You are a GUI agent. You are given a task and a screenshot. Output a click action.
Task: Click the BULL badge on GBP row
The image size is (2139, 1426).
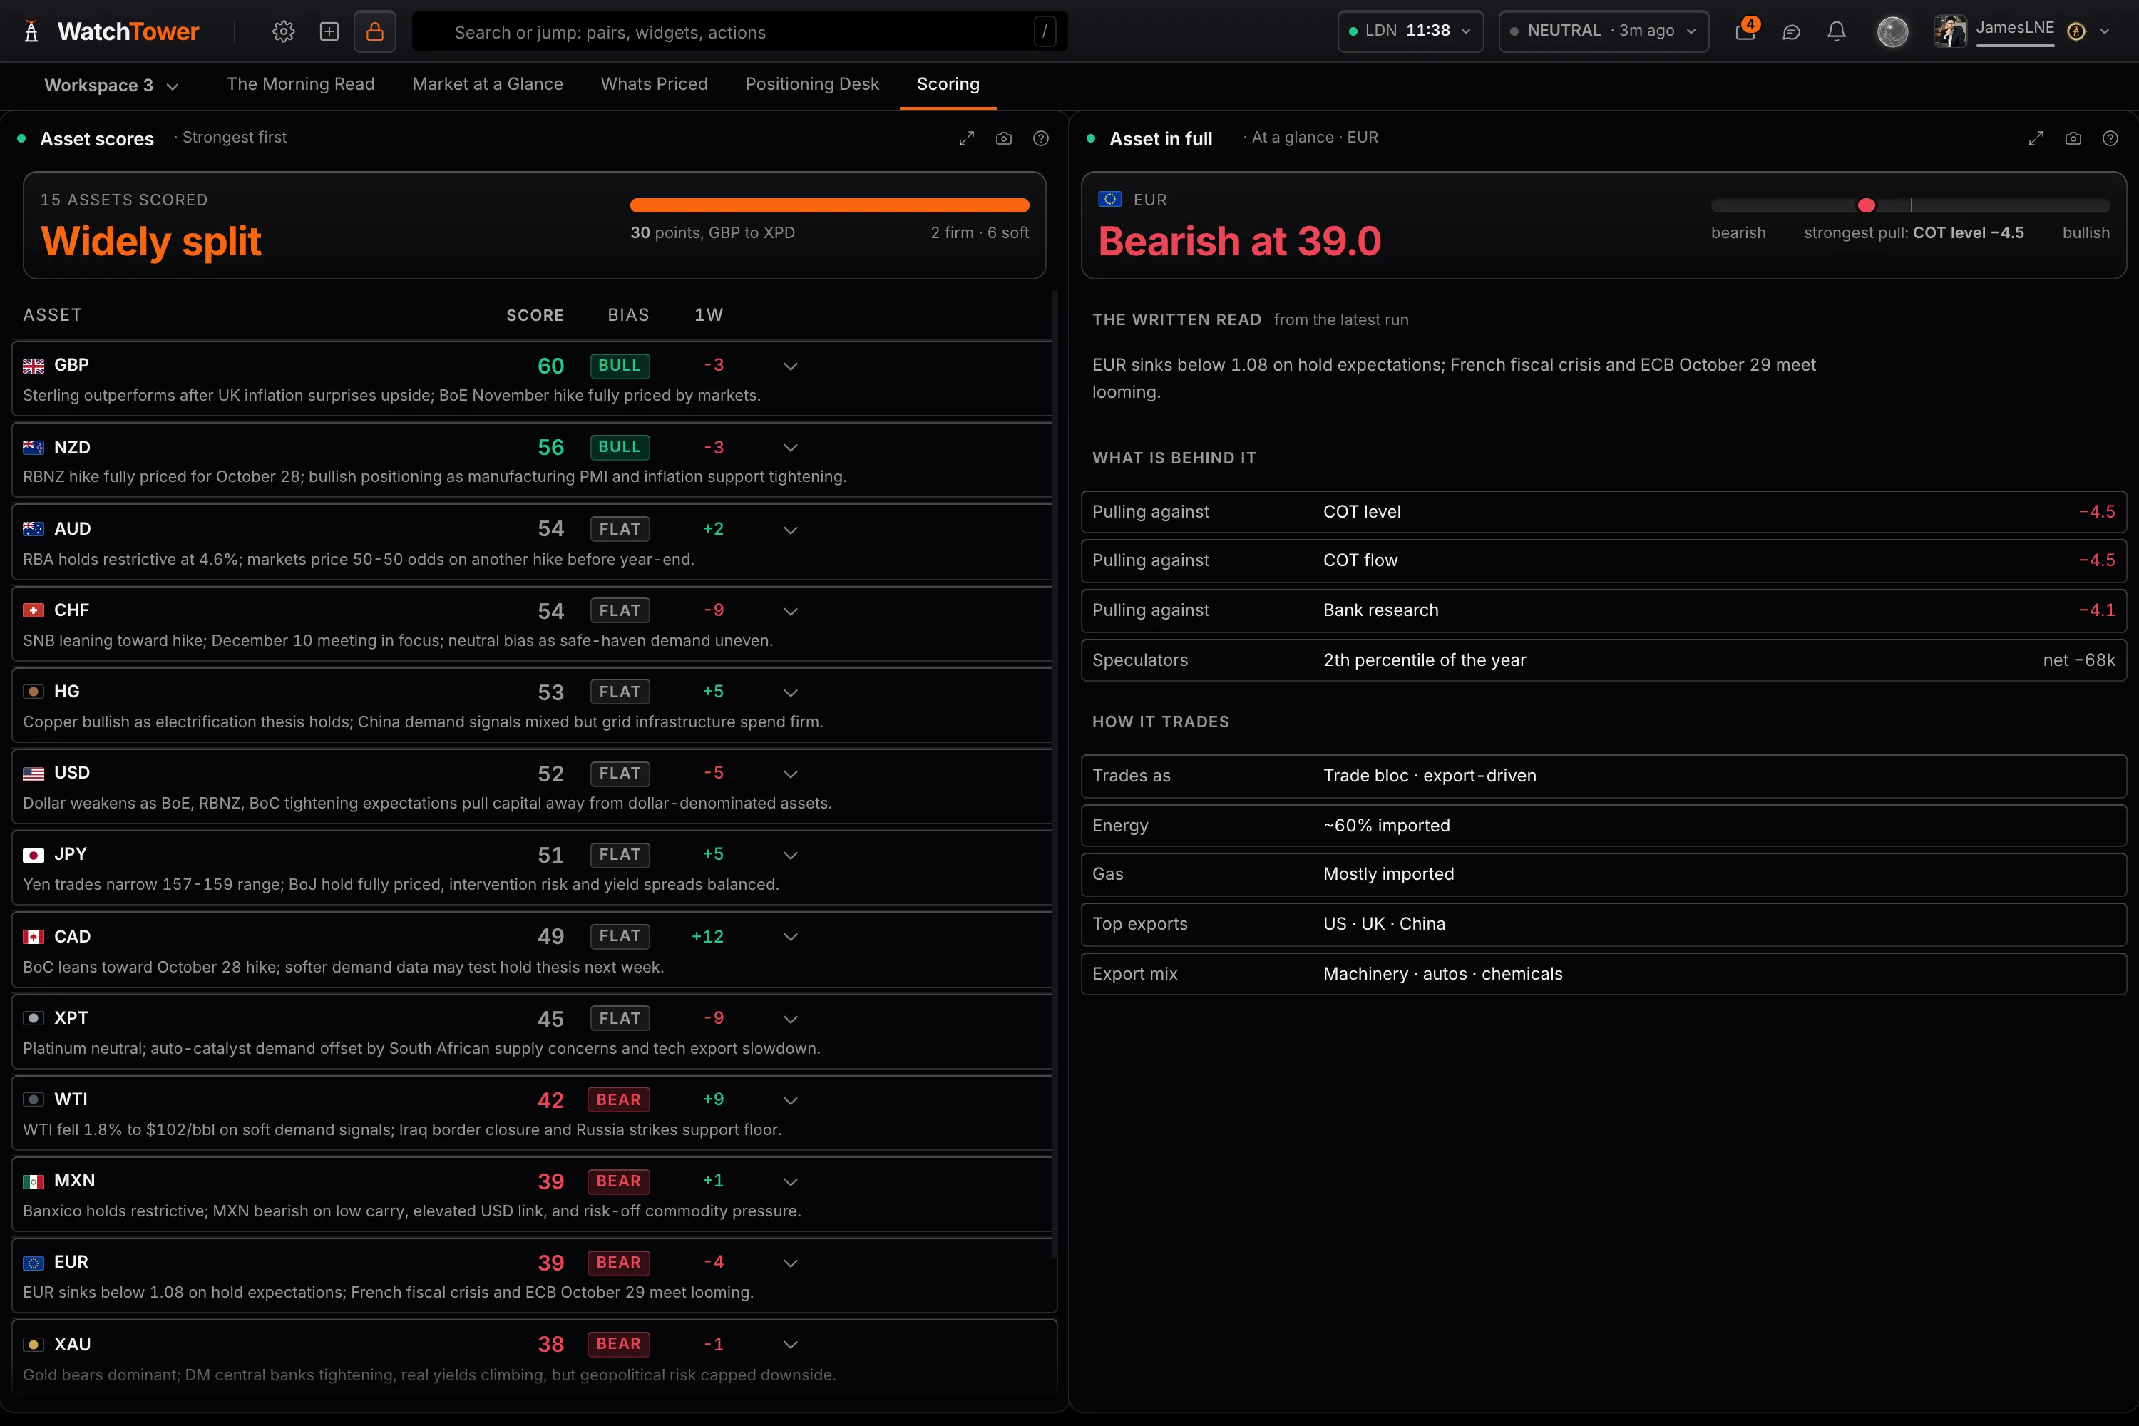tap(620, 366)
